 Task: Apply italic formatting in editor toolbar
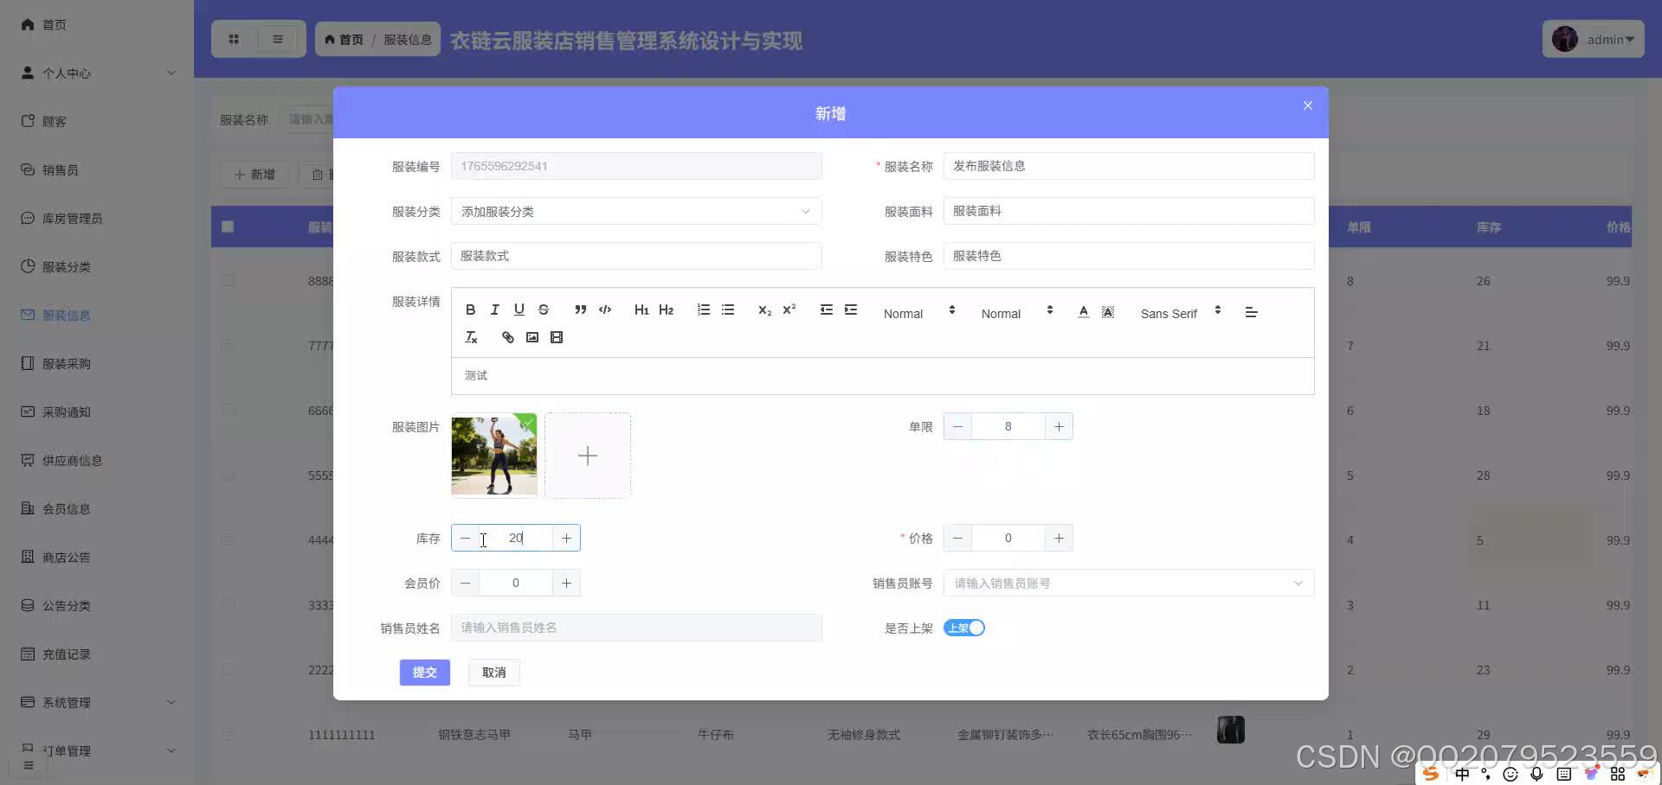tap(494, 310)
